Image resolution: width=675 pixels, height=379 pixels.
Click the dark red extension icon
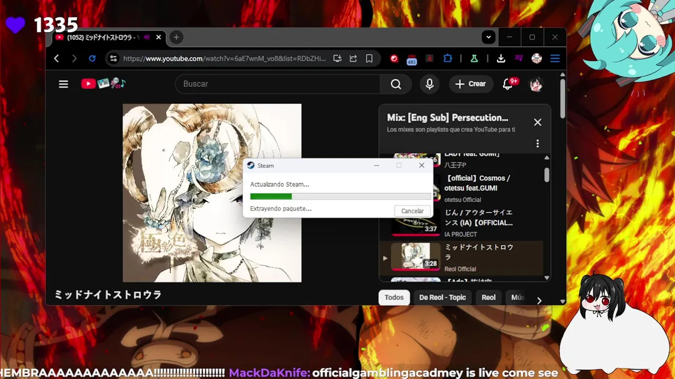click(x=430, y=58)
